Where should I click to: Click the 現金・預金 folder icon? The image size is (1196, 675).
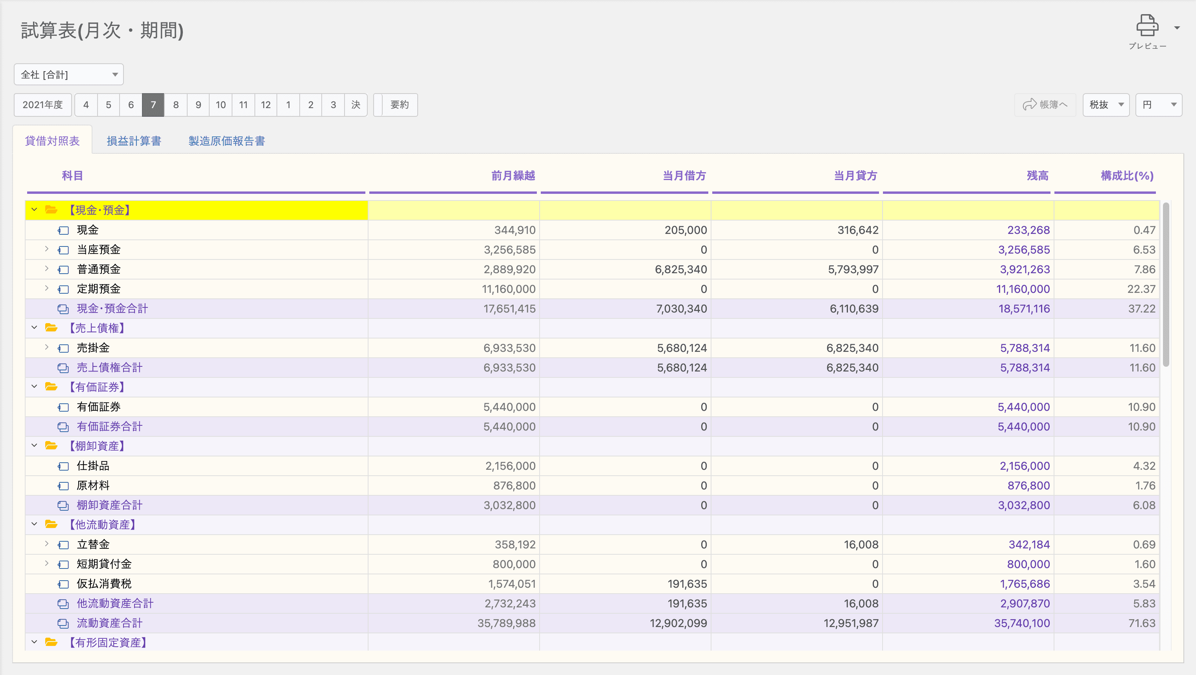click(x=51, y=210)
